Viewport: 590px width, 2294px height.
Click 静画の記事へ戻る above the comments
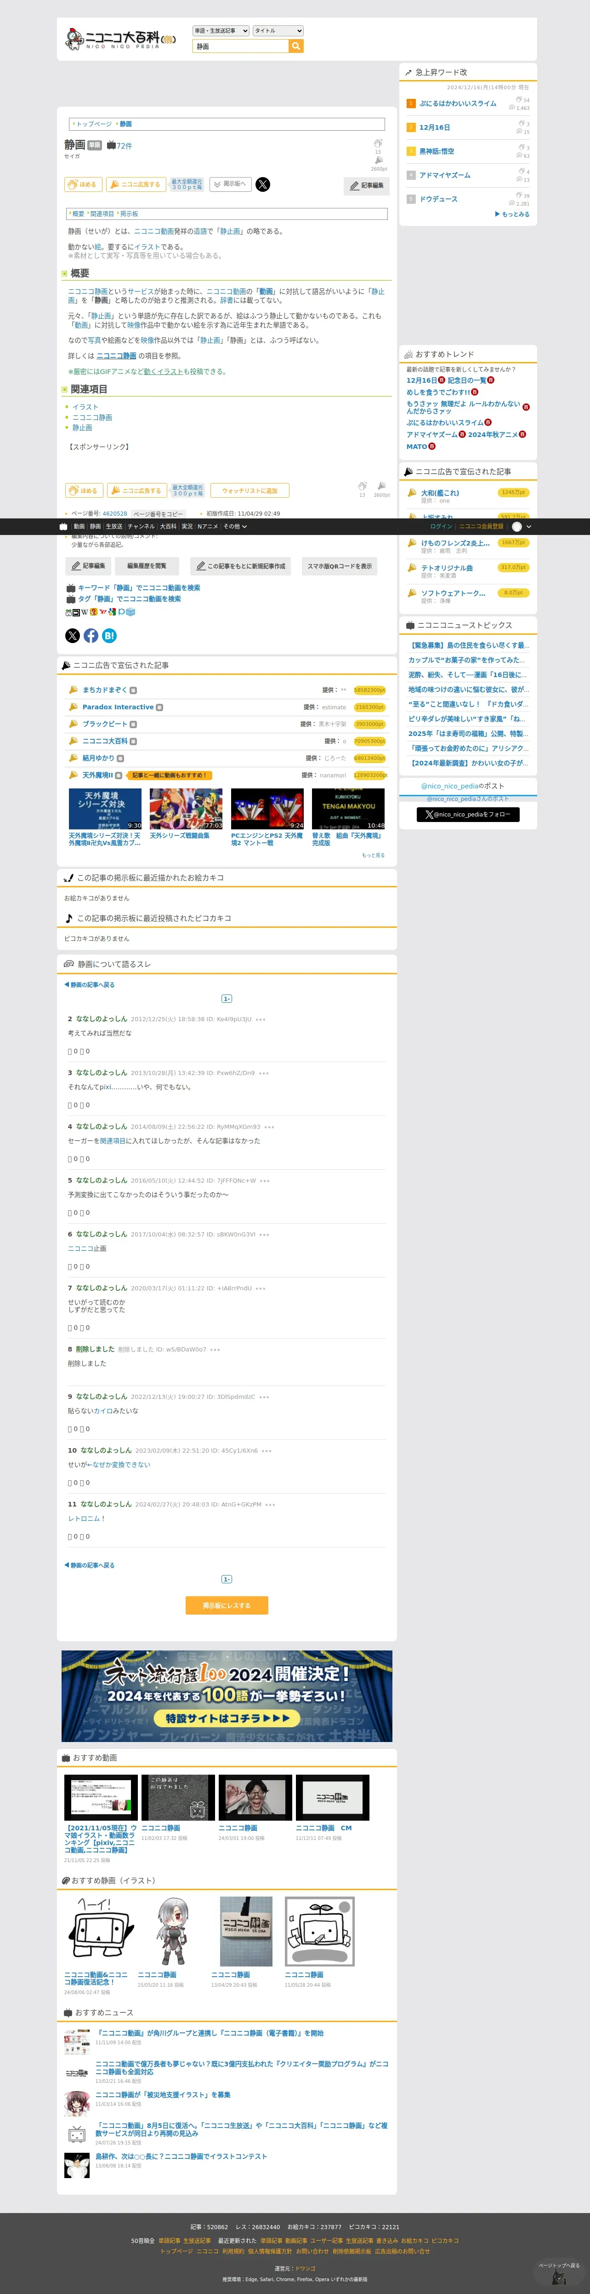coord(89,985)
